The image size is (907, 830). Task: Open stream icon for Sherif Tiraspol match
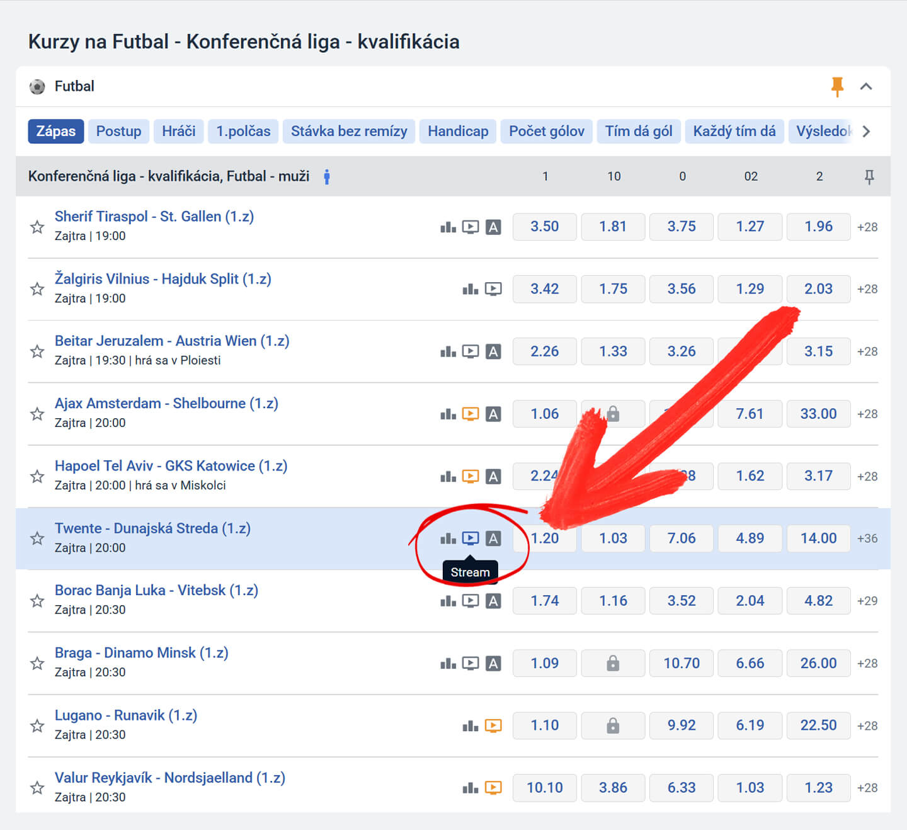pos(471,227)
